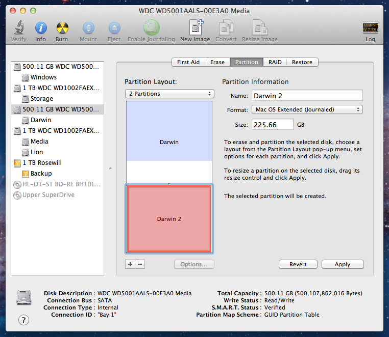The width and height of the screenshot is (389, 337).
Task: Open the Log viewer icon
Action: [x=371, y=27]
